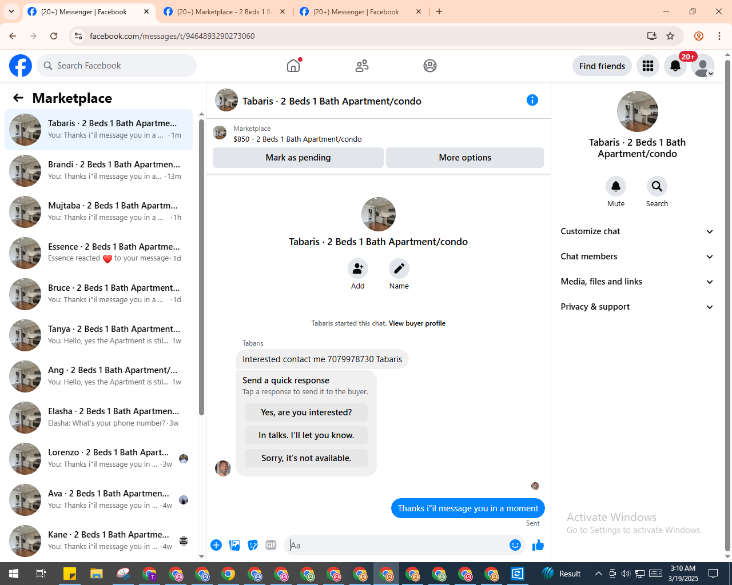Mute this conversation with bell icon
The height and width of the screenshot is (585, 732).
pos(616,186)
